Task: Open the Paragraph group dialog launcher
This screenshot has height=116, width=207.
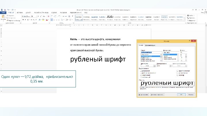Action: (73, 23)
